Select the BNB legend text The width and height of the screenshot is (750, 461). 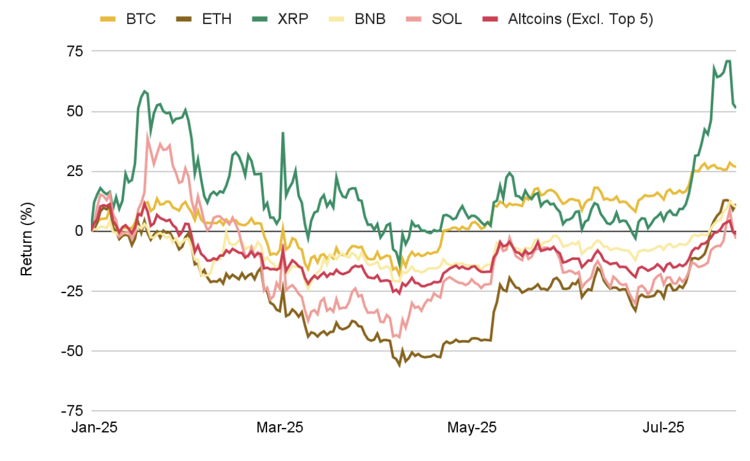tap(370, 19)
